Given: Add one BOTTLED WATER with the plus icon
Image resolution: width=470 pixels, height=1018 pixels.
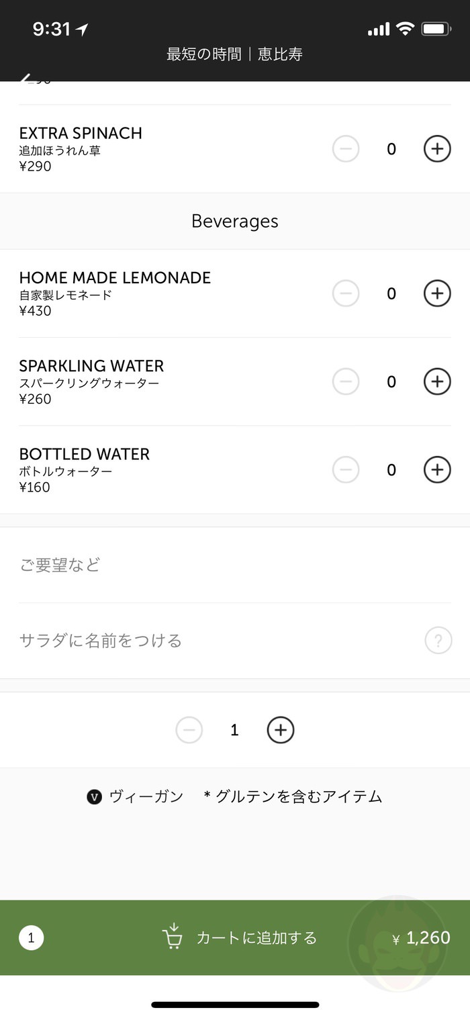Looking at the screenshot, I should pos(436,470).
